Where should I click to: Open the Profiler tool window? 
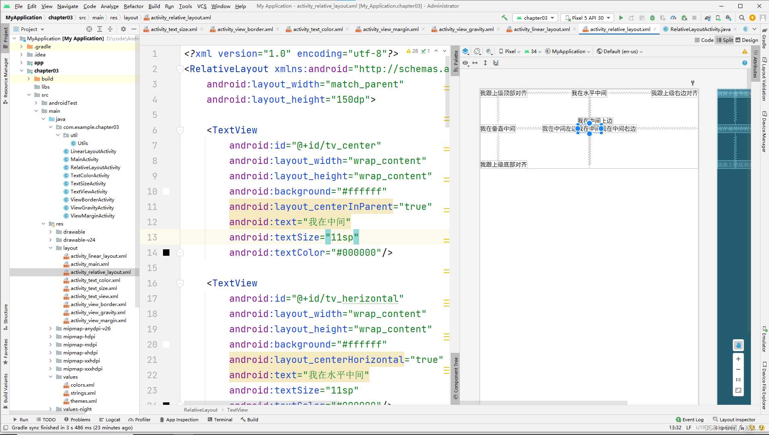tap(139, 419)
